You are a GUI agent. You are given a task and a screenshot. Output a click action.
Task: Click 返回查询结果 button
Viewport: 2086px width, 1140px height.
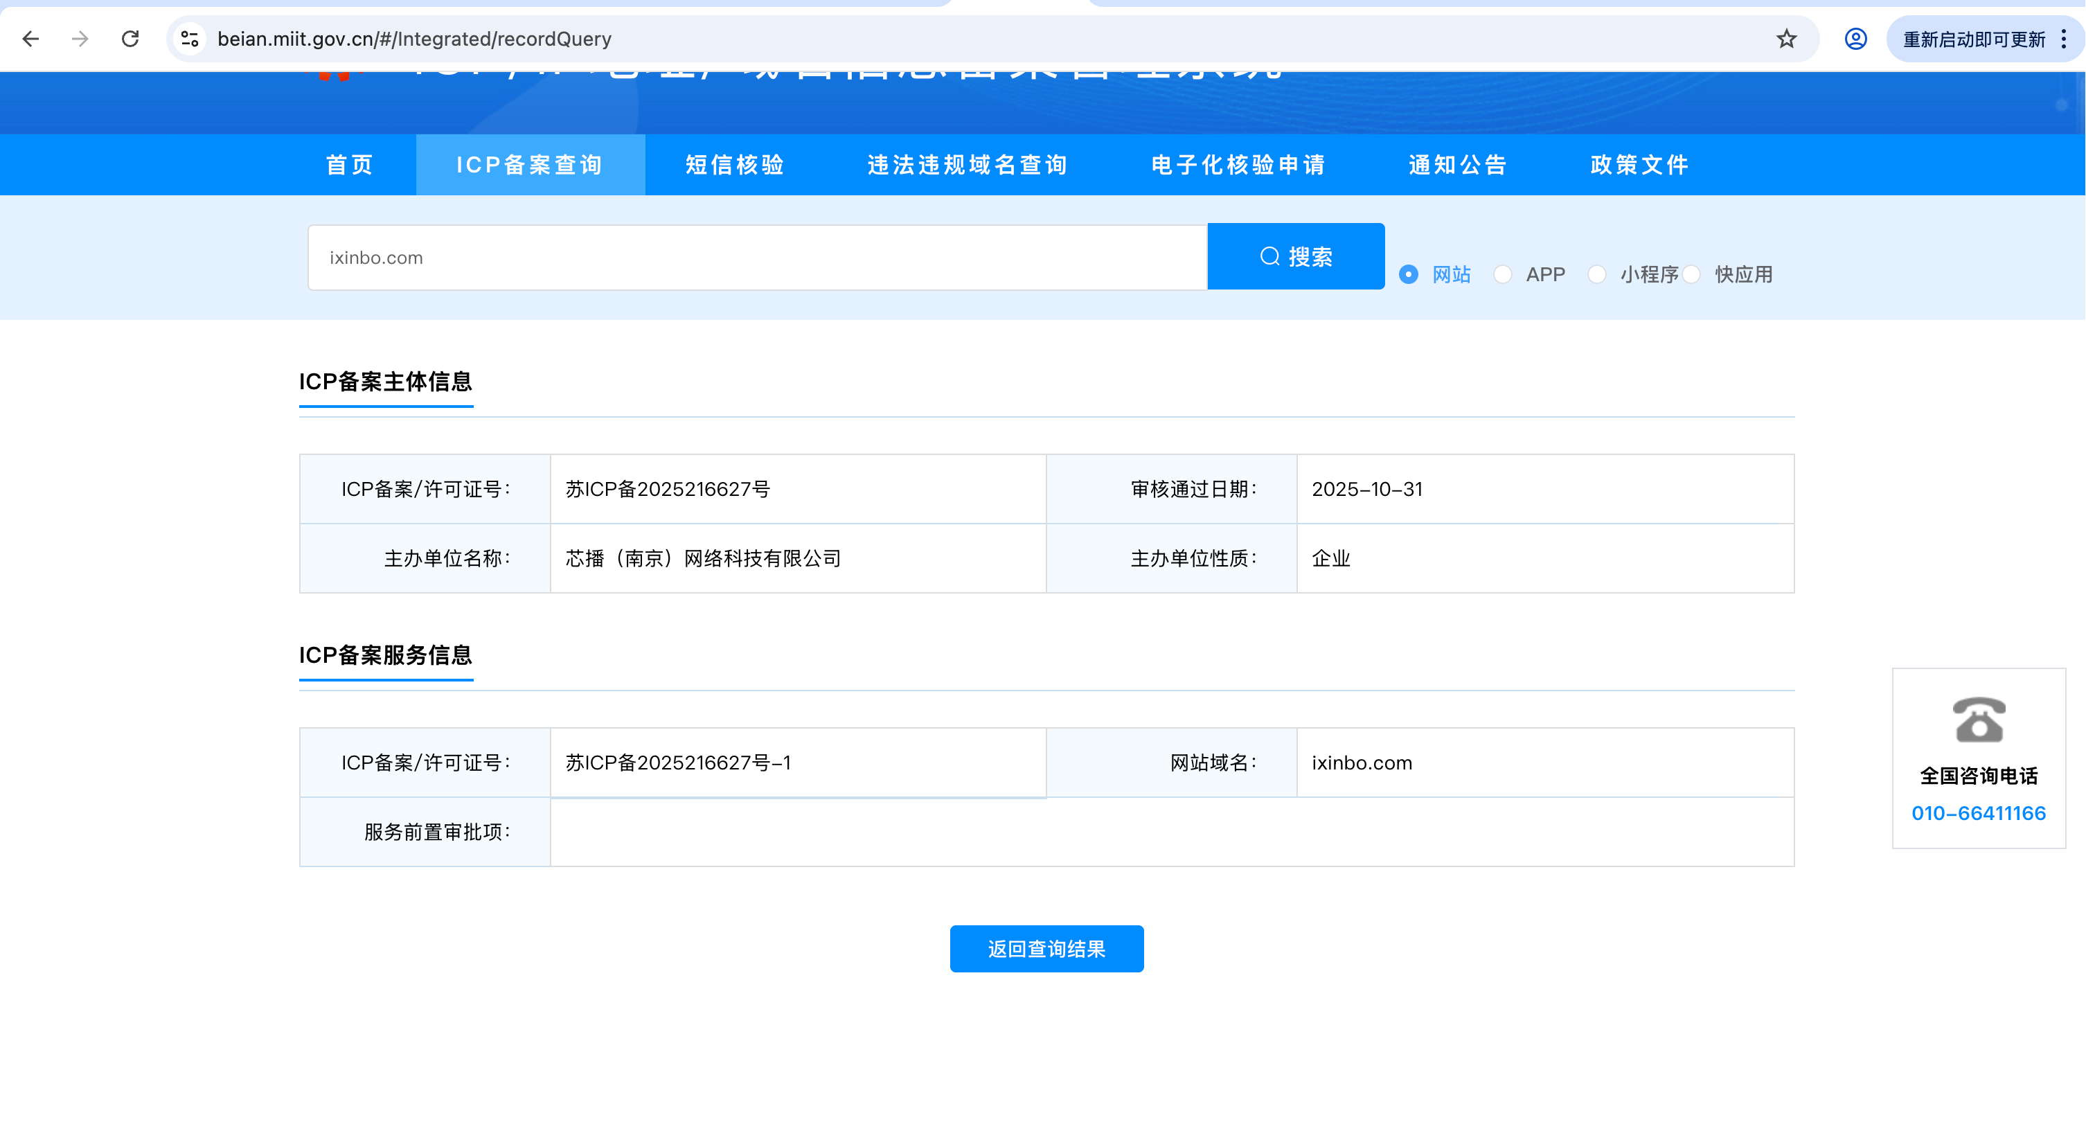pos(1046,949)
